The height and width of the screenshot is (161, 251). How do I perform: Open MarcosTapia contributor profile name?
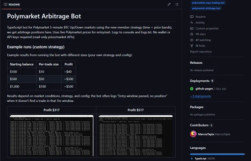point(206,134)
